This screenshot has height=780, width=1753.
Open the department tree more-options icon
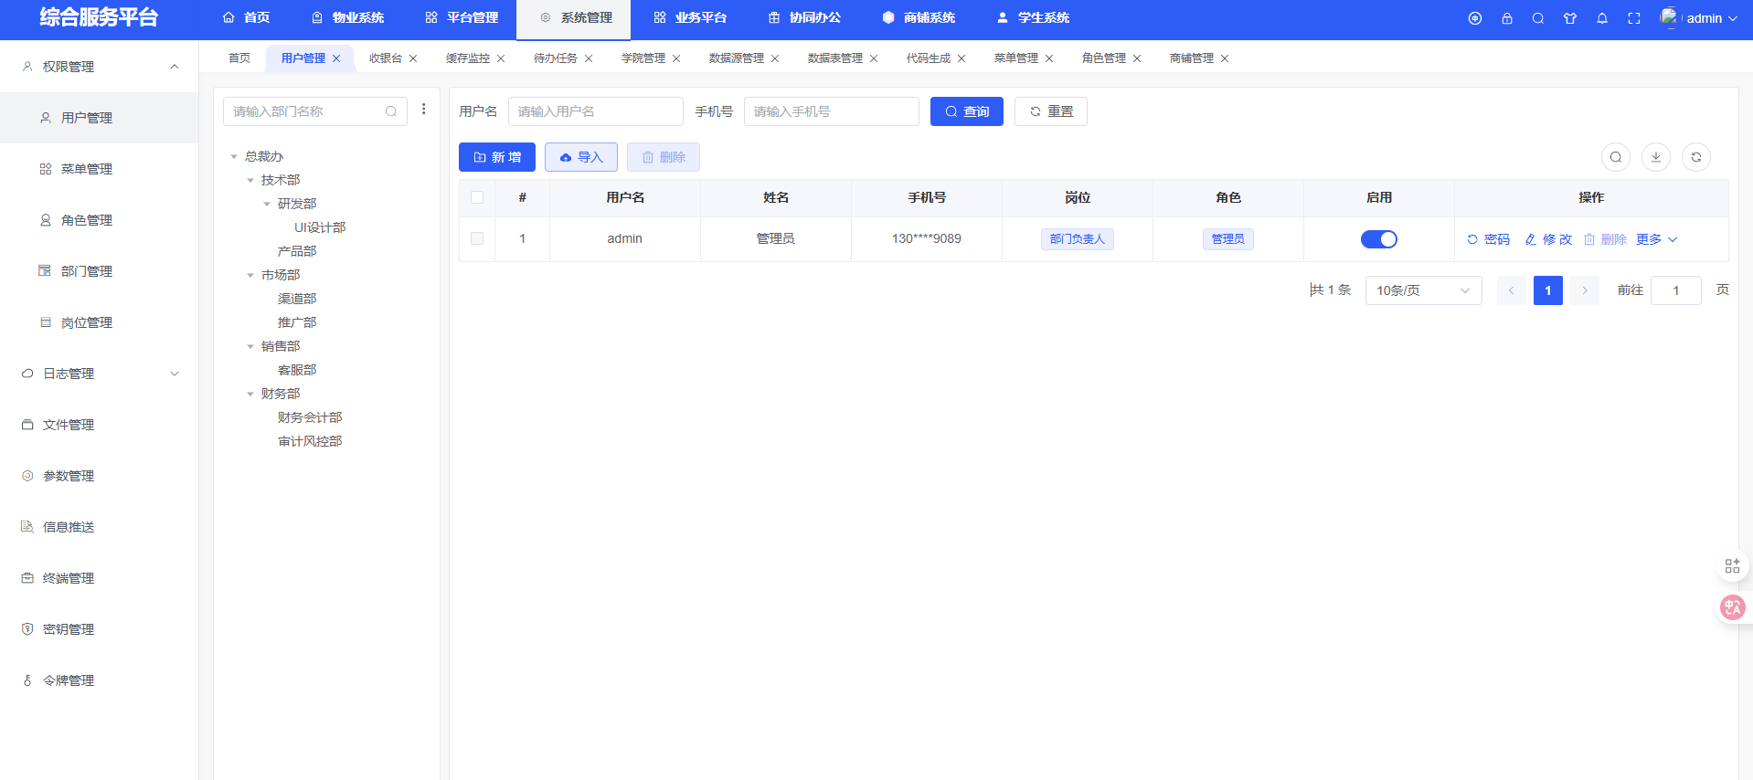click(423, 110)
